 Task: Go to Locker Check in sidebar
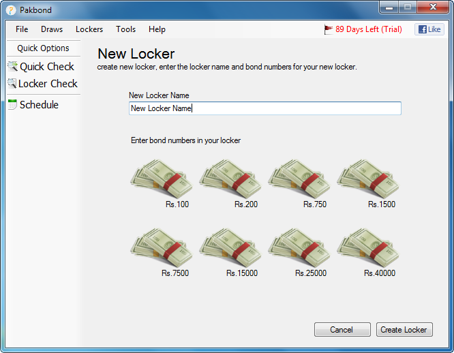pyautogui.click(x=48, y=84)
